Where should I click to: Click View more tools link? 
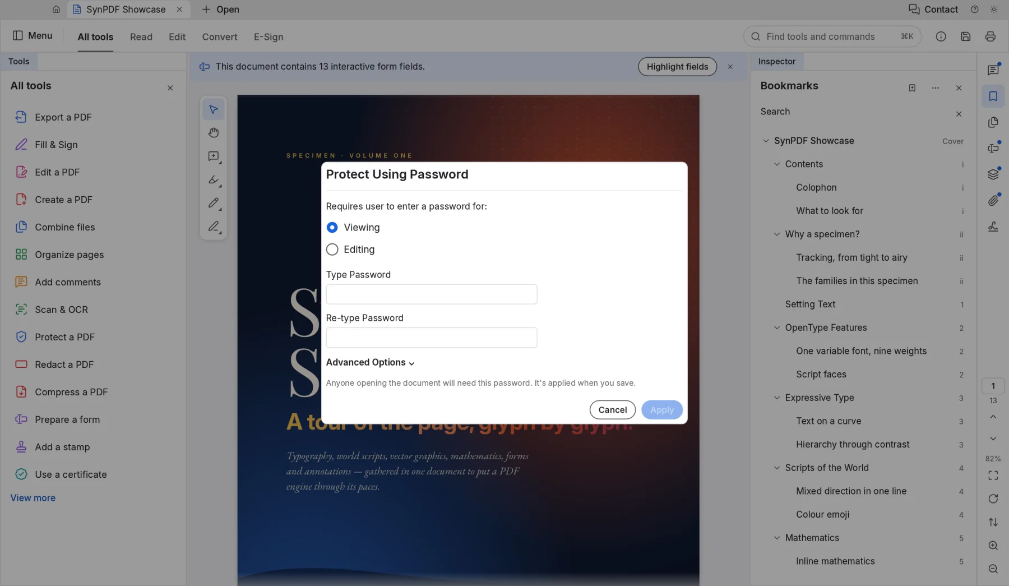pyautogui.click(x=33, y=498)
